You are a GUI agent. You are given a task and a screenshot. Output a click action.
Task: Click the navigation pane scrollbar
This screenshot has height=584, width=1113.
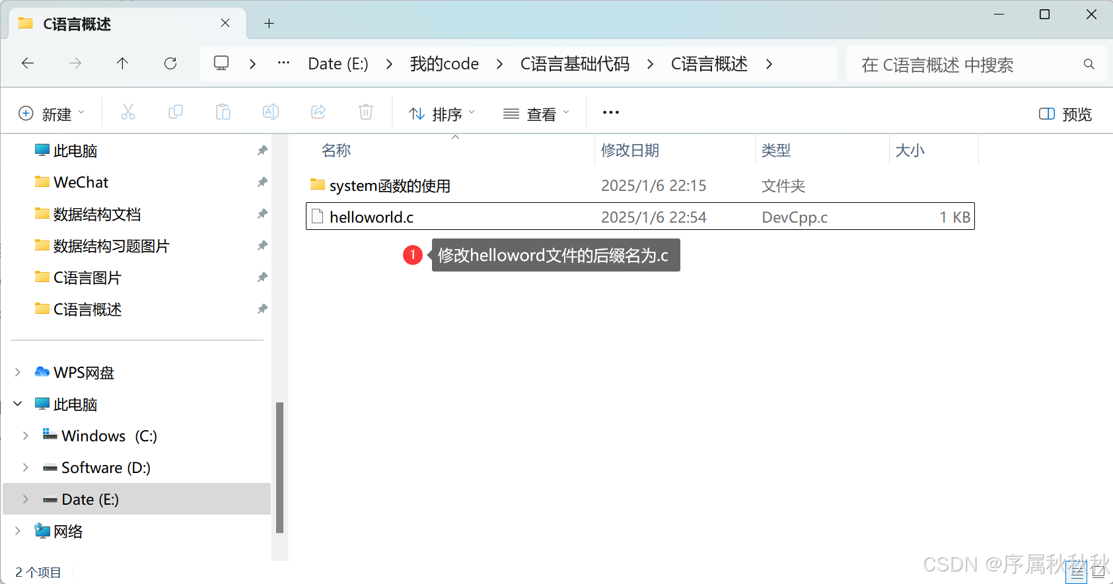[x=279, y=466]
